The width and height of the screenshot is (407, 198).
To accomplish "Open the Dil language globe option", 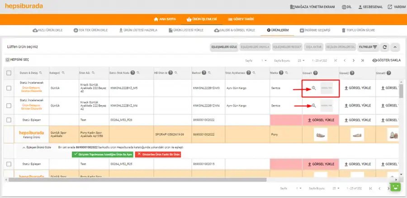I will (346, 7).
